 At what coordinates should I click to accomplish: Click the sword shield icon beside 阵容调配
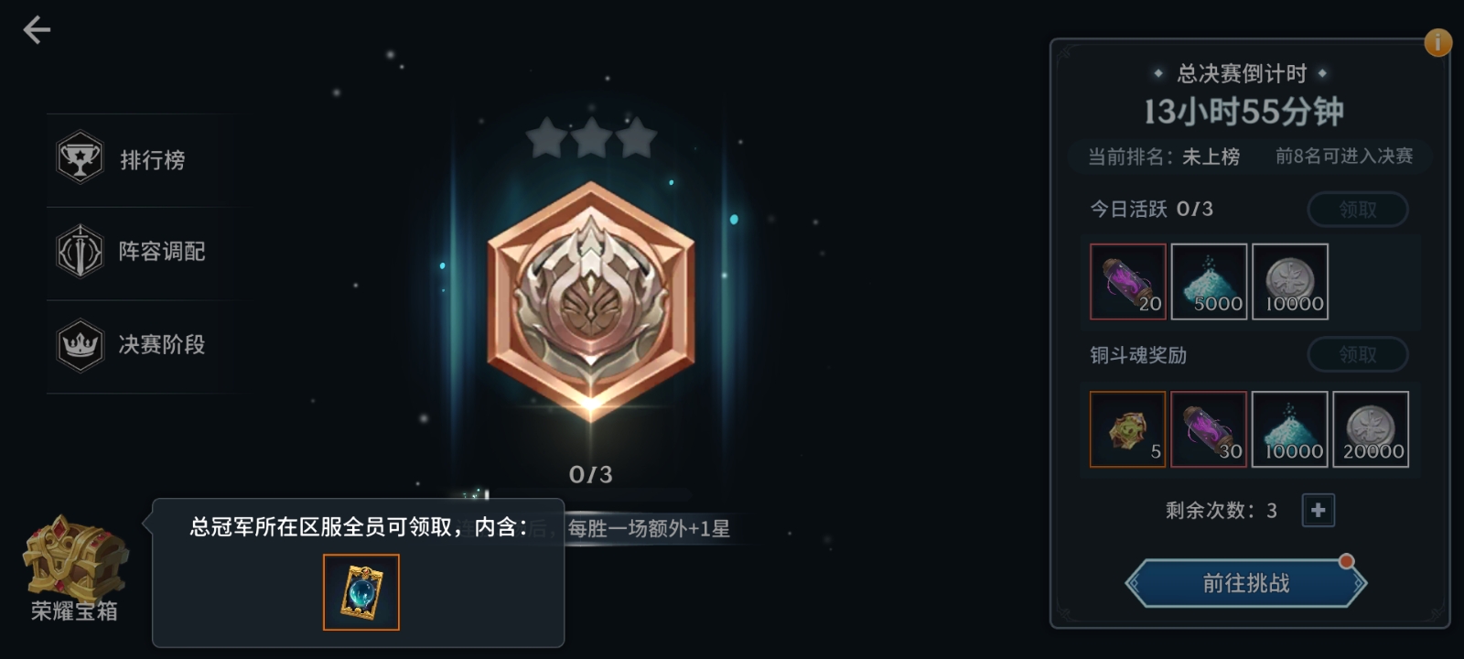click(80, 252)
